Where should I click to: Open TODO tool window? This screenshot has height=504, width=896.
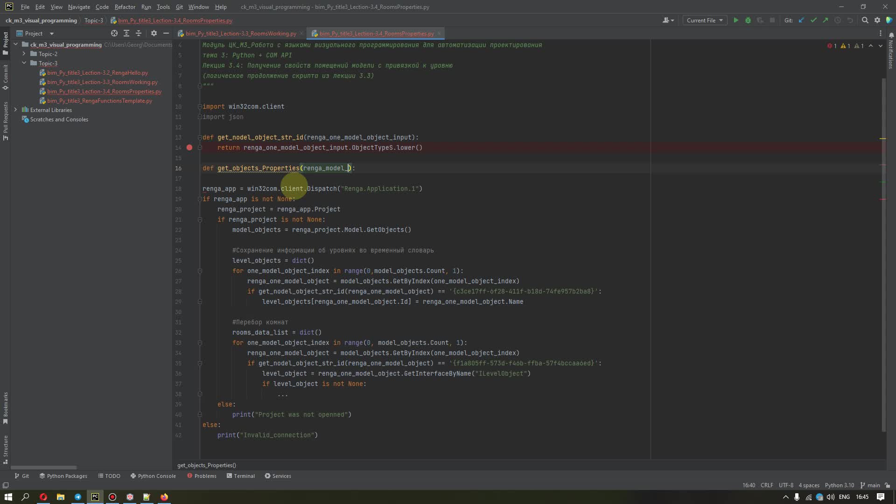point(109,476)
